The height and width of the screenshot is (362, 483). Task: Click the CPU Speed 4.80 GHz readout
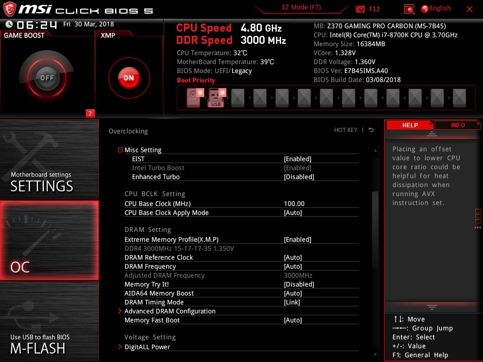click(229, 28)
